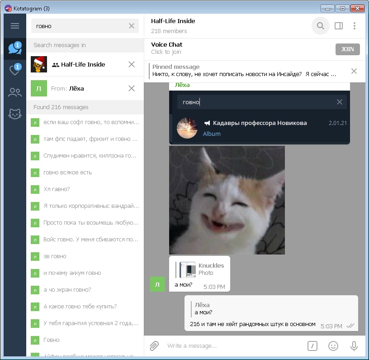Open result 'Хл гавно?'
This screenshot has width=369, height=360.
coord(85,189)
